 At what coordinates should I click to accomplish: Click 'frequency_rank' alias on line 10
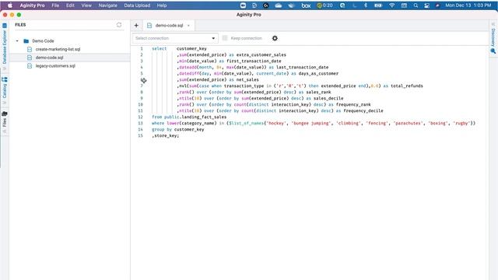point(353,104)
